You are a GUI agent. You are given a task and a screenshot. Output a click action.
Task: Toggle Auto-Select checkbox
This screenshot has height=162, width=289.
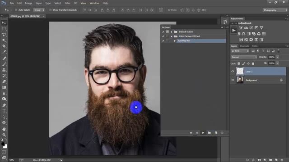click(x=16, y=10)
